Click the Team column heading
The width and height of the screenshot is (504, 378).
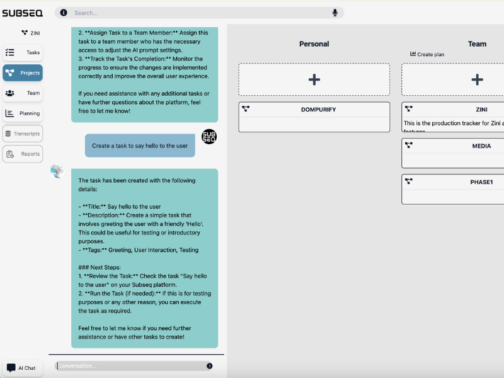pyautogui.click(x=477, y=44)
